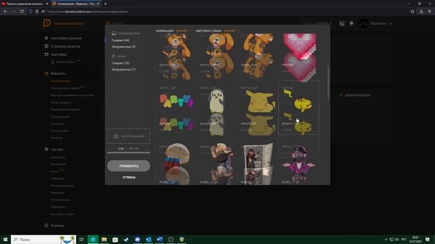Open File Explorer from the taskbar
This screenshot has width=435, height=244.
click(x=104, y=239)
